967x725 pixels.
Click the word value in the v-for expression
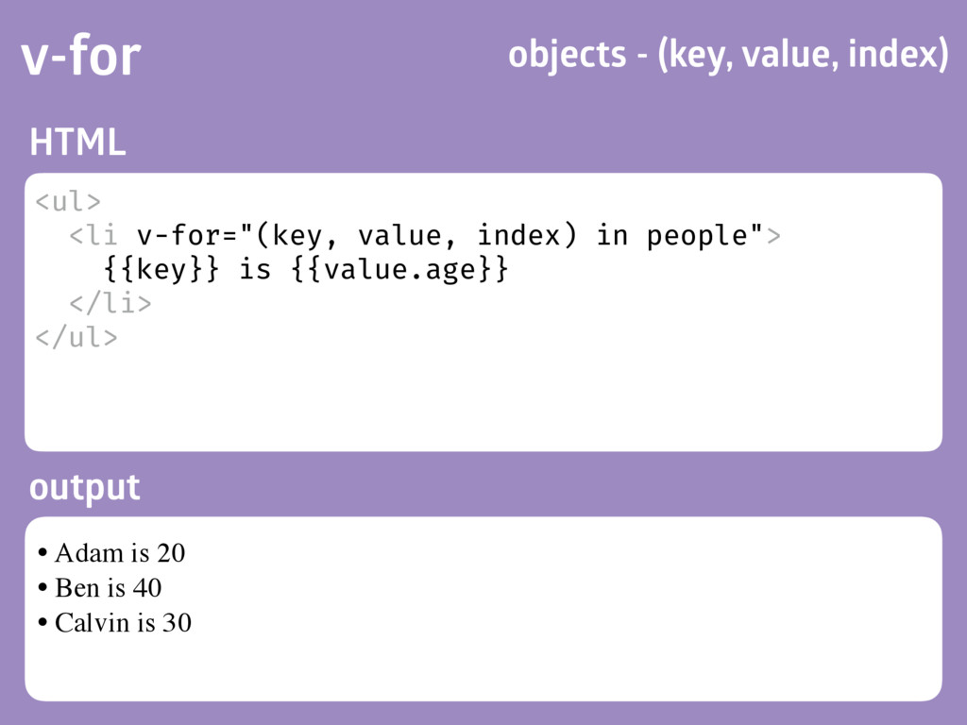[399, 235]
